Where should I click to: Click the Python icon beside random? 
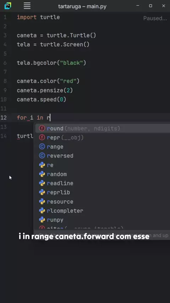[42, 174]
